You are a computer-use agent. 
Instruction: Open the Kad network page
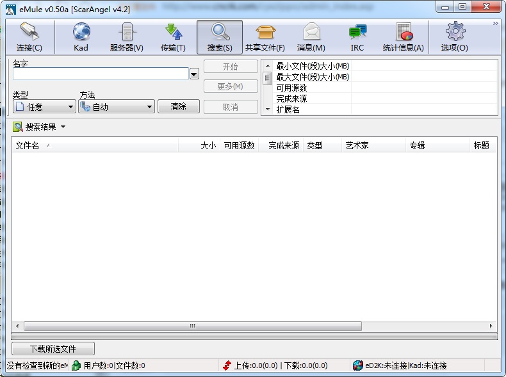point(81,36)
